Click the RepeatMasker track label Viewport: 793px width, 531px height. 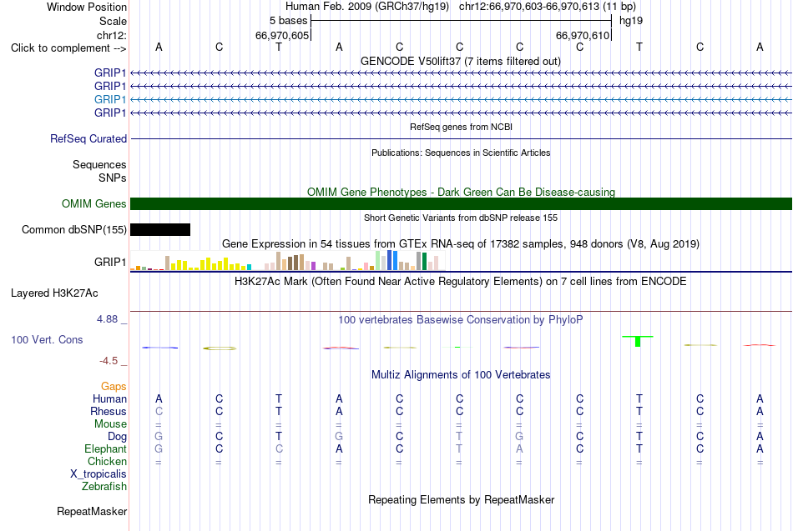[92, 511]
